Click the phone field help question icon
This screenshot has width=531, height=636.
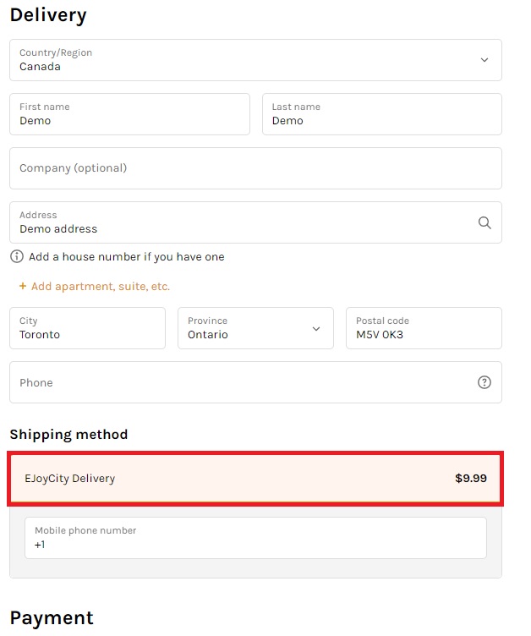(484, 382)
